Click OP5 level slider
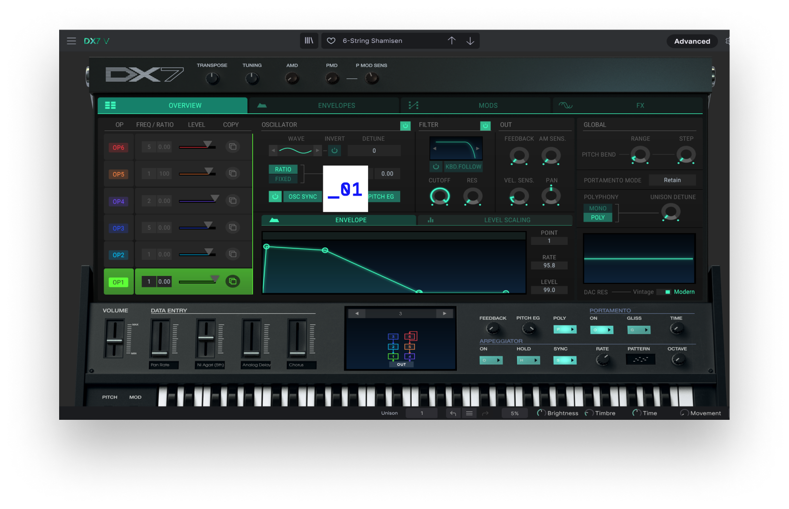 click(x=197, y=173)
